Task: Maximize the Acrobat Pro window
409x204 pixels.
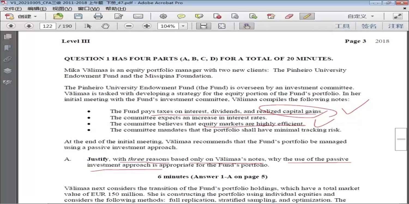Action: [x=389, y=3]
